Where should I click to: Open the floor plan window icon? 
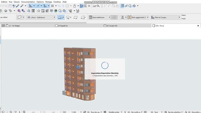pyautogui.click(x=43, y=11)
